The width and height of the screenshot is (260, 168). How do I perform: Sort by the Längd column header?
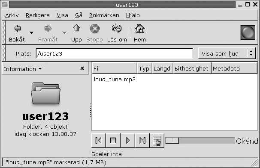click(x=163, y=68)
